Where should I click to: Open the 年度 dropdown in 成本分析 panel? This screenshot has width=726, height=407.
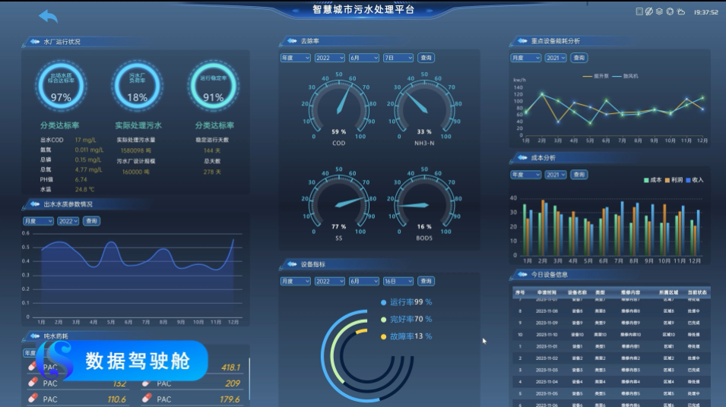pos(525,175)
